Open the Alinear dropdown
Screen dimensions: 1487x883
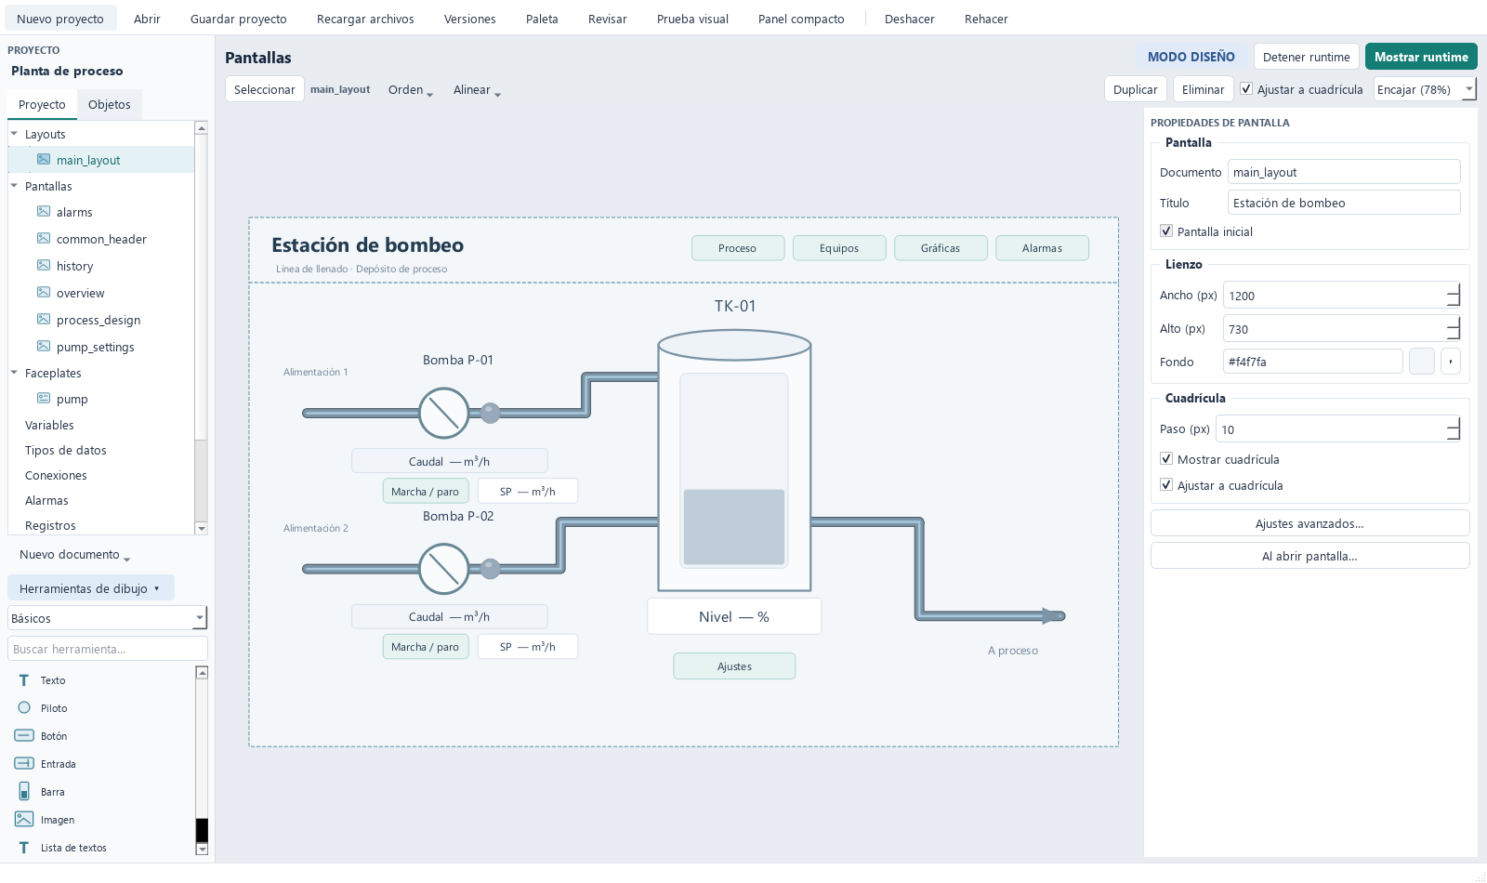tap(477, 90)
